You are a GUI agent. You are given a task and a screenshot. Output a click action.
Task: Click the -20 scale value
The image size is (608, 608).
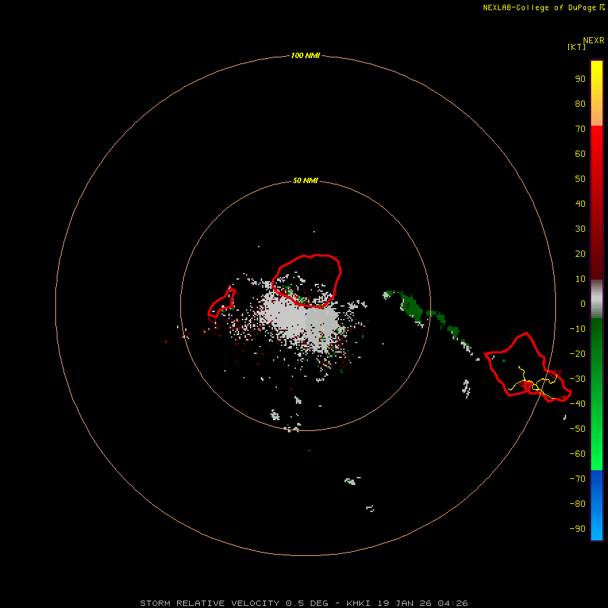578,354
